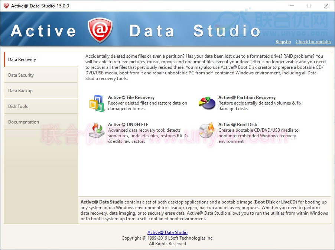The height and width of the screenshot is (250, 335).
Task: Open the Documentation tab
Action: tap(41, 122)
